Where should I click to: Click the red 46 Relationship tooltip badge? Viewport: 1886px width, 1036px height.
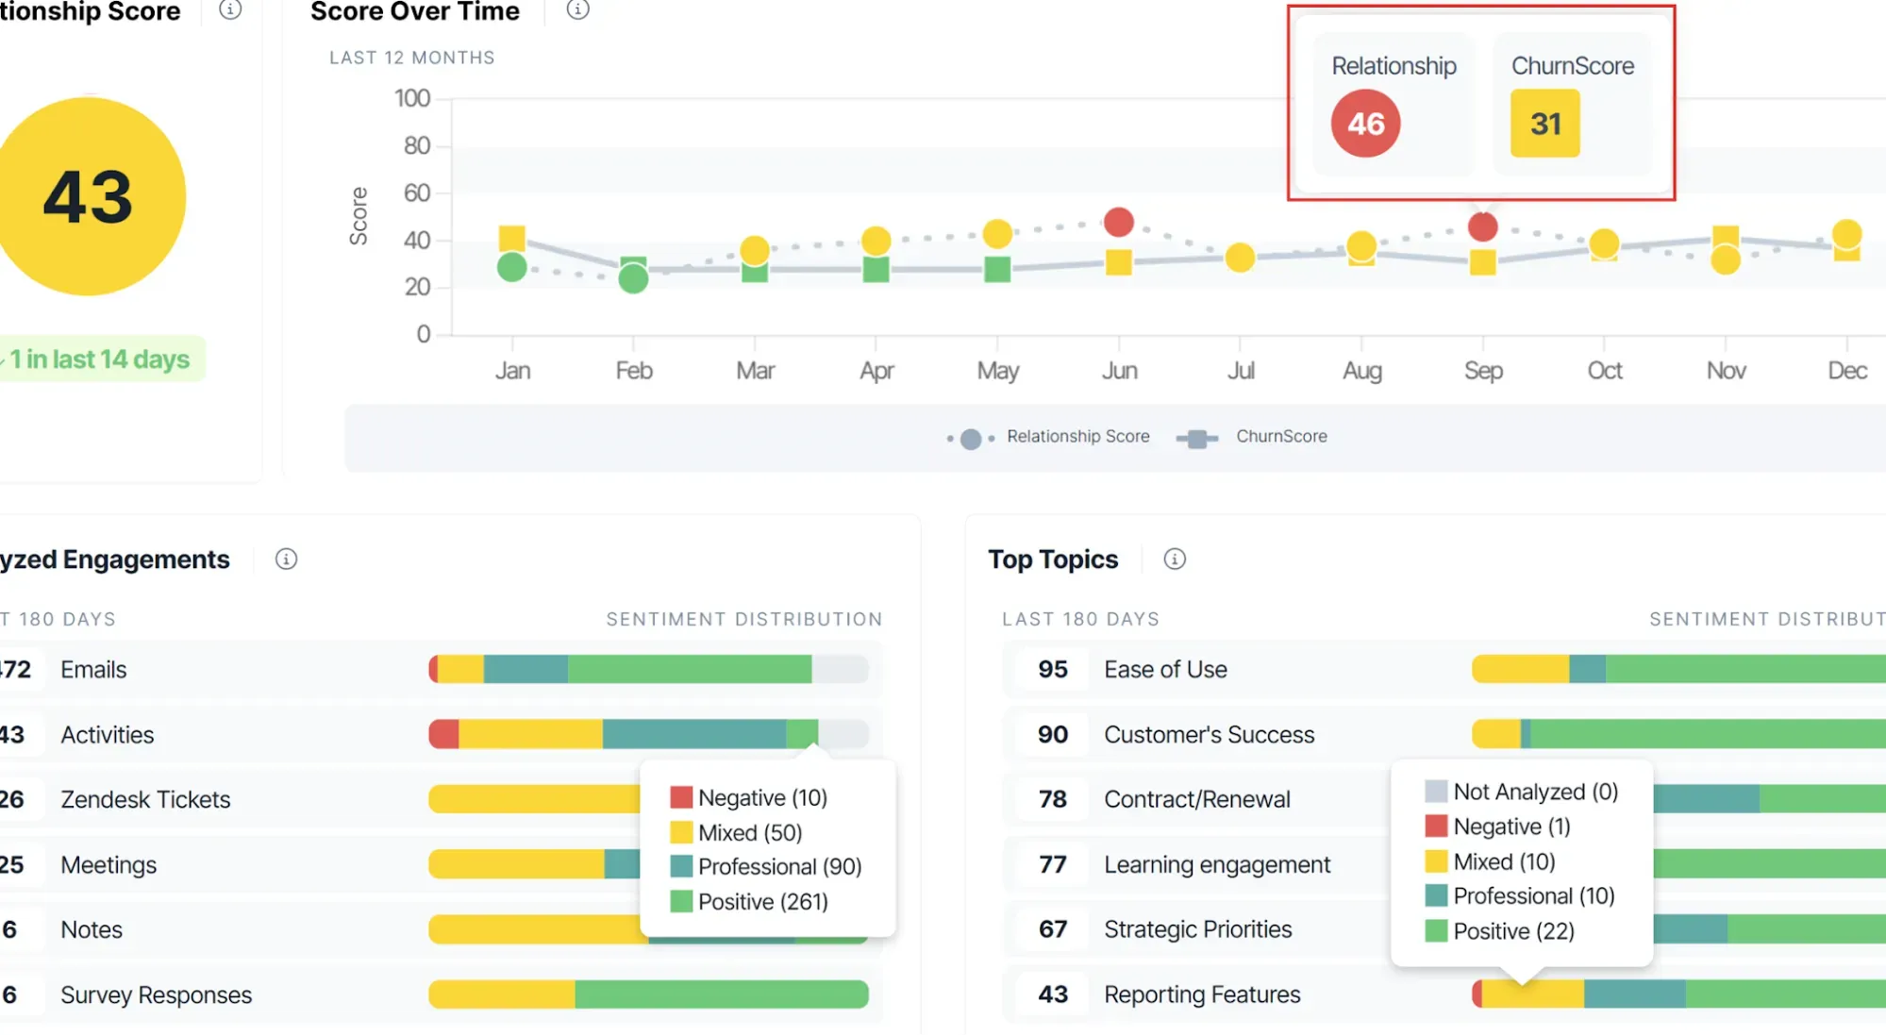[1365, 124]
